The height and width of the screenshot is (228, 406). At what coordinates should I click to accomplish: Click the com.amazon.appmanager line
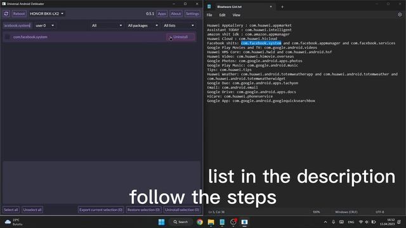pyautogui.click(x=248, y=34)
